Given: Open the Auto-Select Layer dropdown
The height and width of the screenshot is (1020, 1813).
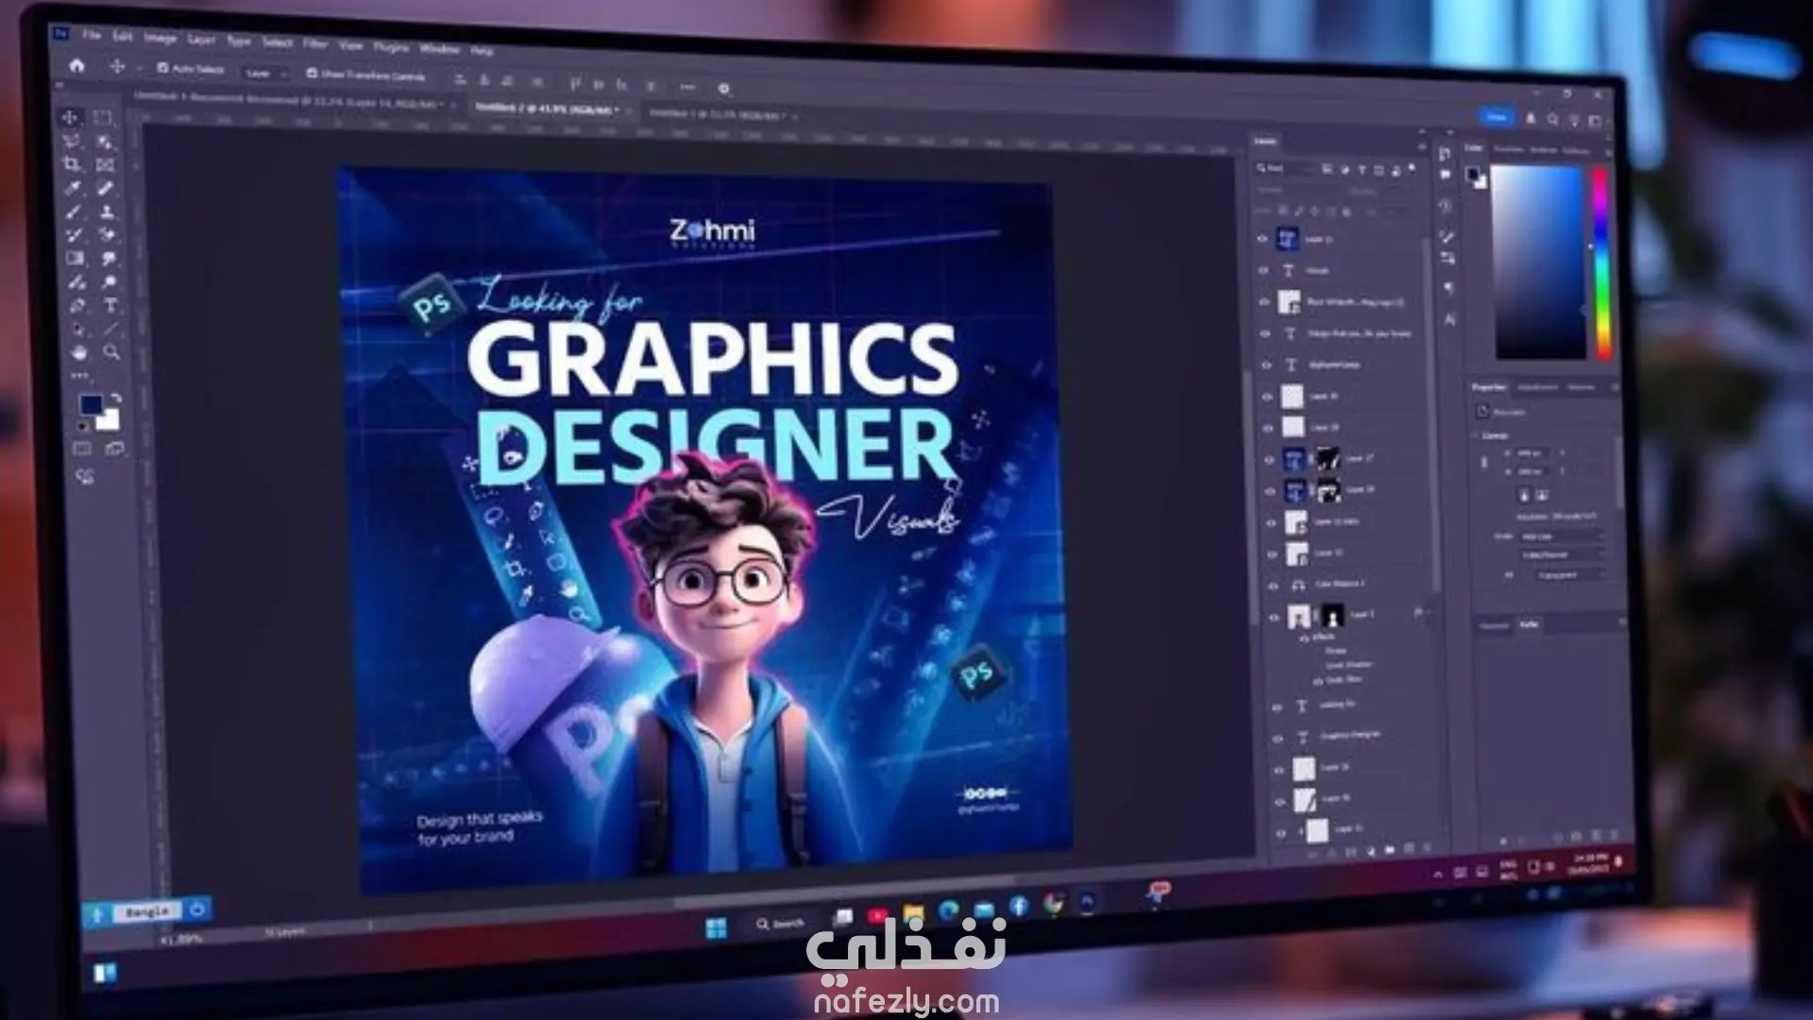Looking at the screenshot, I should pos(264,73).
